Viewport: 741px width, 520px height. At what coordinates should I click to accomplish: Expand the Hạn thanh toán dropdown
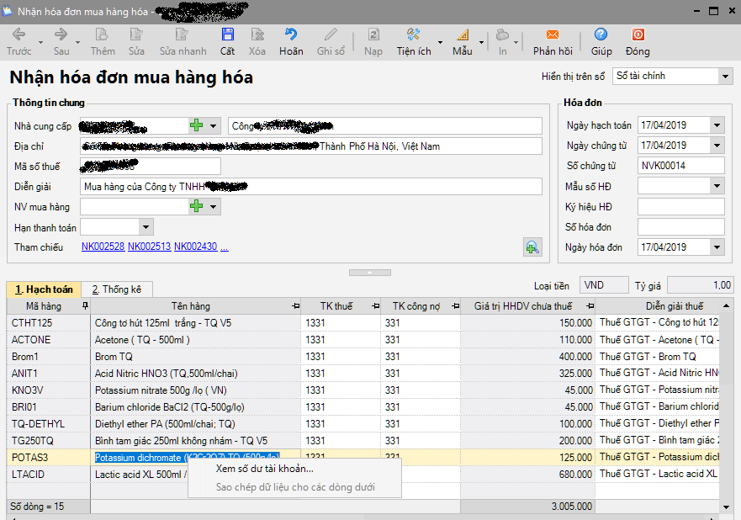point(146,227)
